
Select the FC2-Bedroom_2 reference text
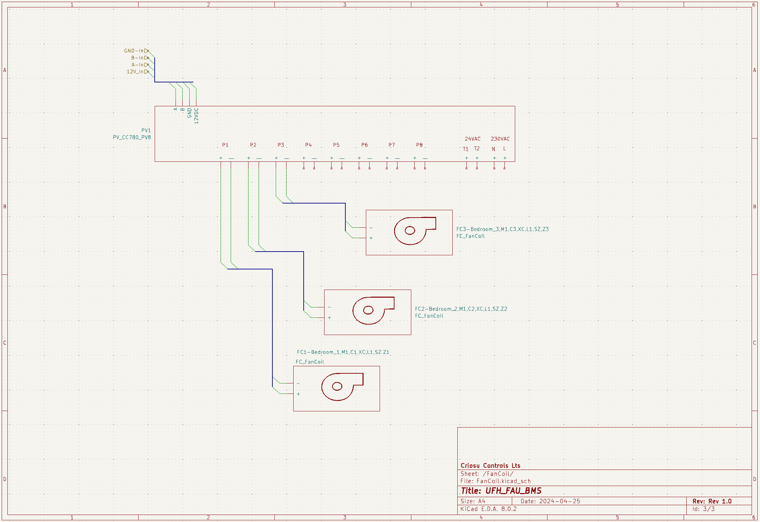(x=461, y=309)
